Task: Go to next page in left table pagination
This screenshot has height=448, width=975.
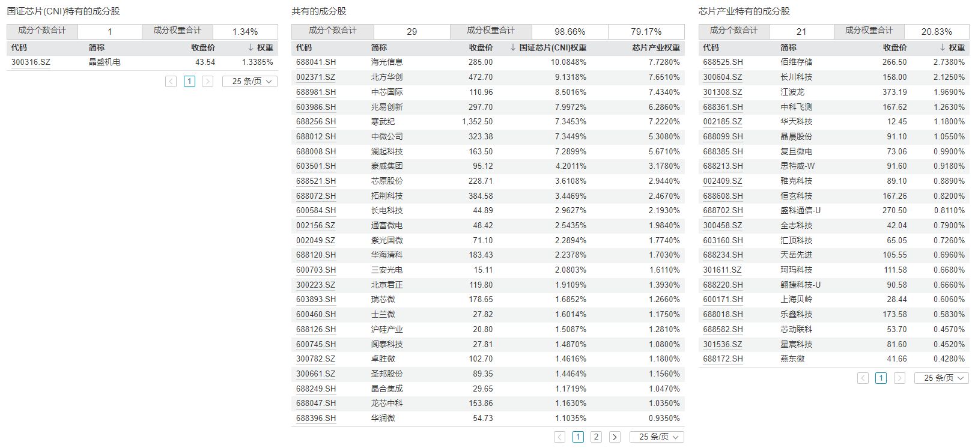Action: (x=207, y=81)
